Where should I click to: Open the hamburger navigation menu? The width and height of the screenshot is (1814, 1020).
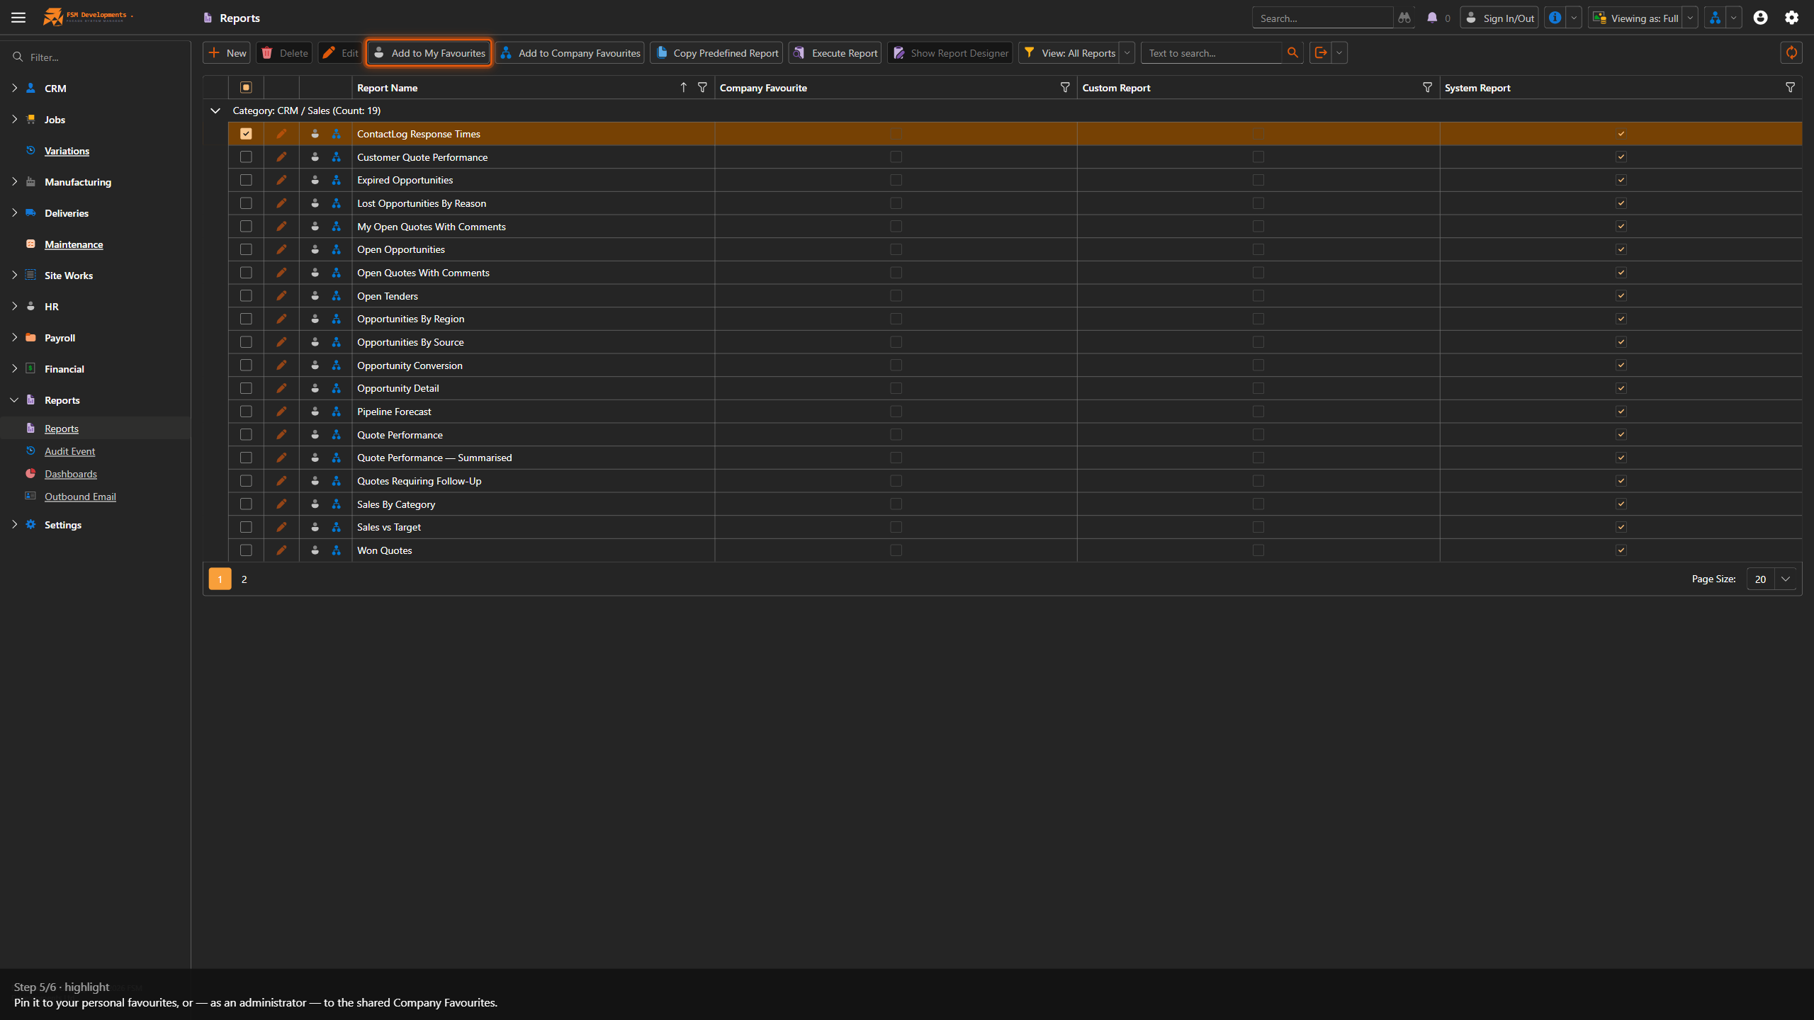pyautogui.click(x=18, y=18)
